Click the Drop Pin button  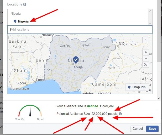[x=137, y=87]
